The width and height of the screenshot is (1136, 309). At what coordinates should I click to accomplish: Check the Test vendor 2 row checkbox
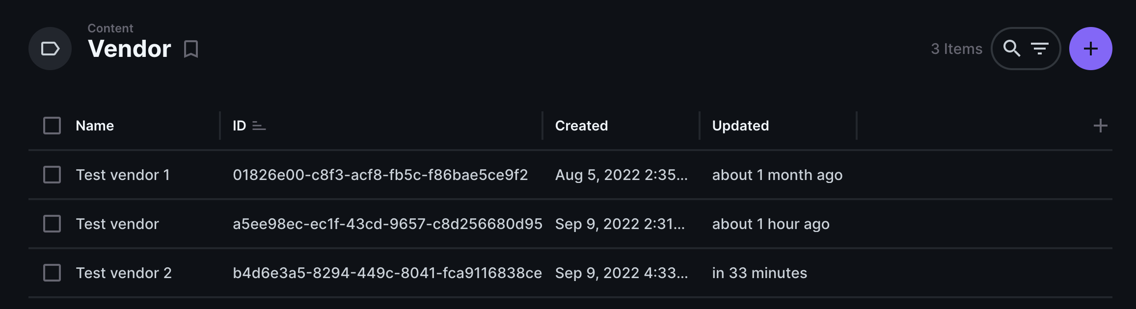coord(51,273)
